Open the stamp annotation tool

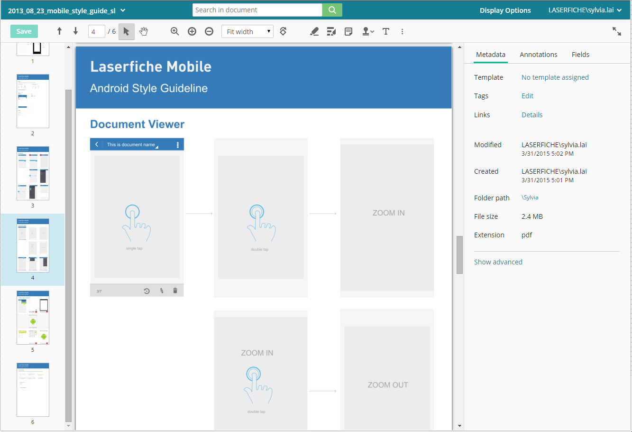click(x=368, y=31)
